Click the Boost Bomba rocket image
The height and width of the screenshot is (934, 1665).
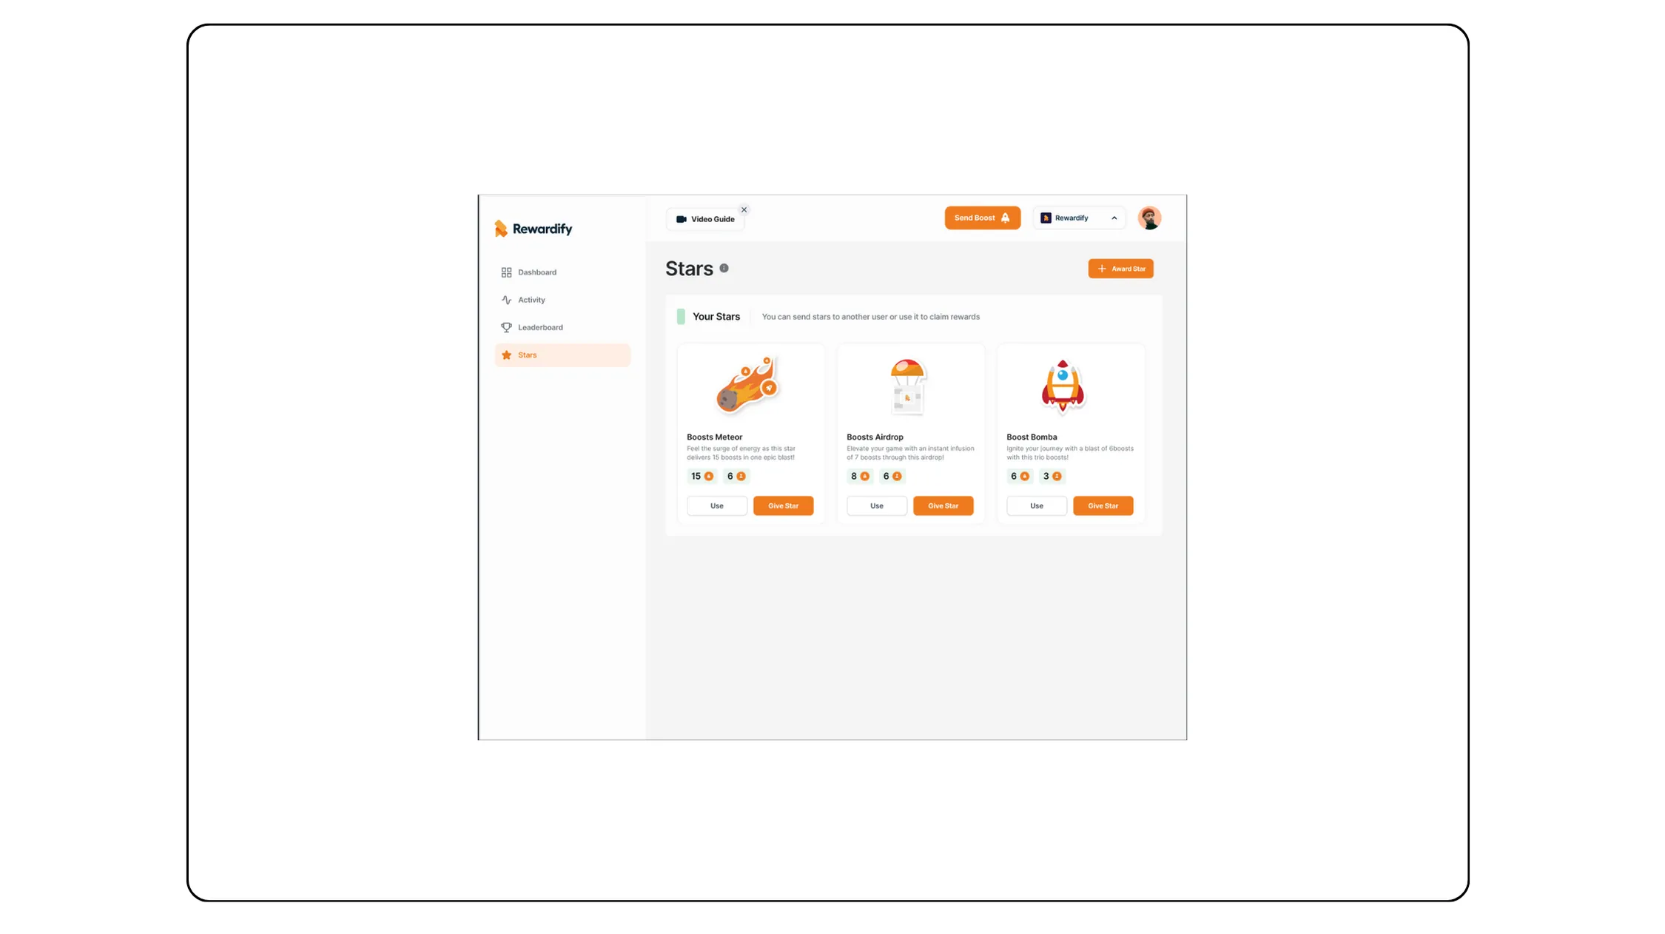(1063, 386)
